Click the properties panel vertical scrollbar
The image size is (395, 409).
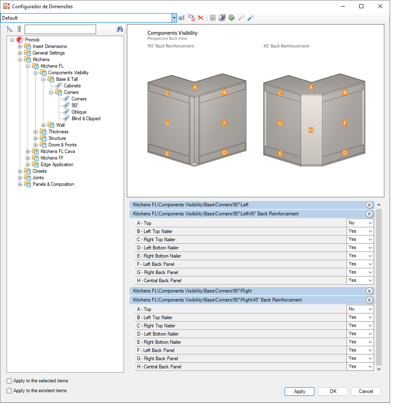379,287
